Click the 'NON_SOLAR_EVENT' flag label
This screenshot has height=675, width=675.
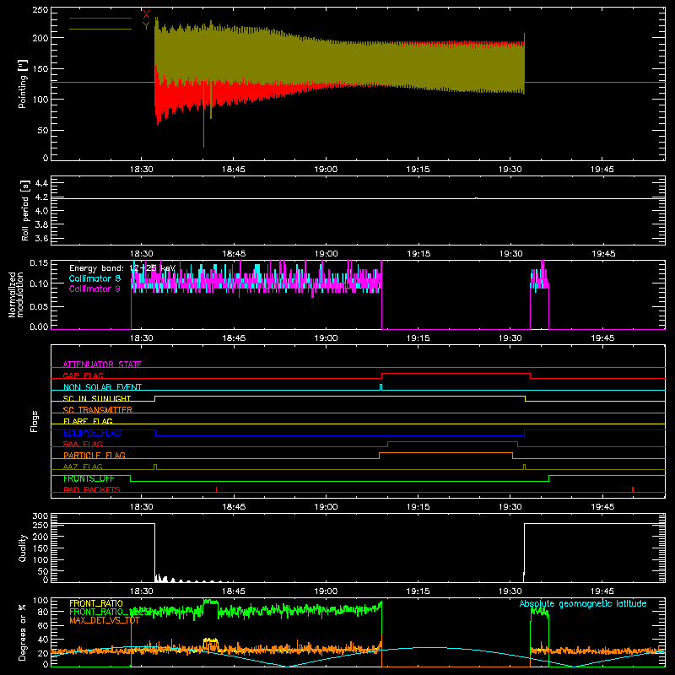[102, 387]
